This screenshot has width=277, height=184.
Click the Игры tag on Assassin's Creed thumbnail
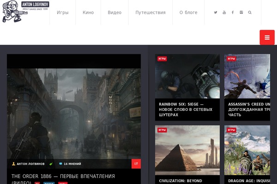pyautogui.click(x=231, y=58)
